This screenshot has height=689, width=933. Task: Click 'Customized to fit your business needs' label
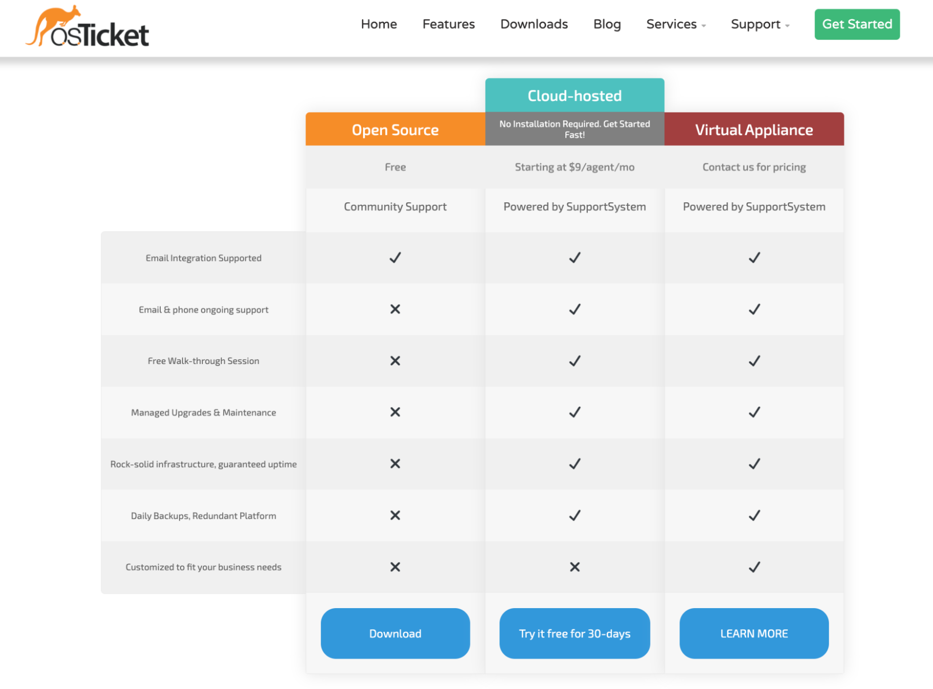click(x=203, y=567)
